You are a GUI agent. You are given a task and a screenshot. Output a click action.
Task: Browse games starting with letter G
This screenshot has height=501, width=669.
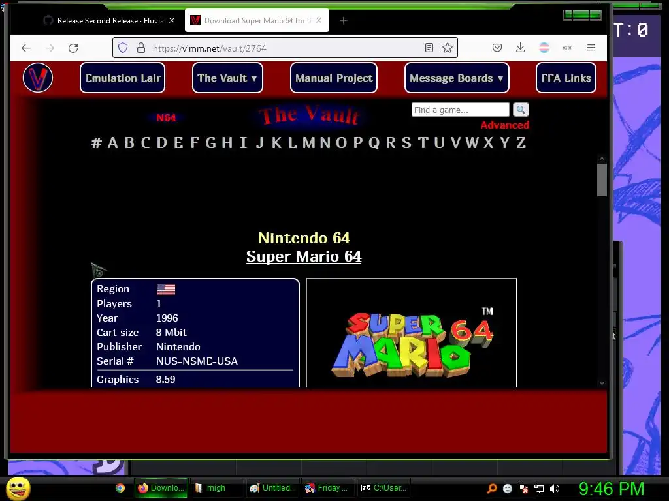[x=210, y=143]
